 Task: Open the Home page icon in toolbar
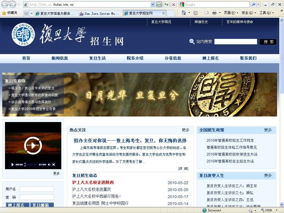[x=184, y=13]
